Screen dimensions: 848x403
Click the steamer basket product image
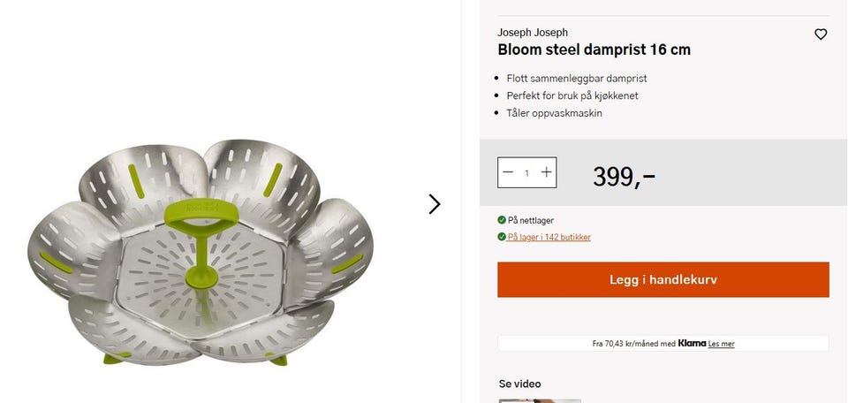click(201, 252)
